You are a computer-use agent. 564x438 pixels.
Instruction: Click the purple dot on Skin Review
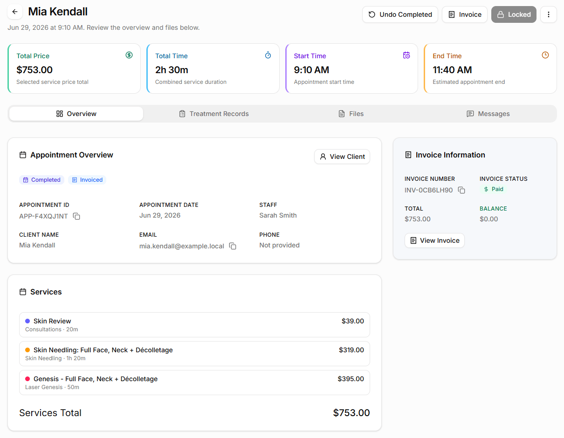[28, 321]
